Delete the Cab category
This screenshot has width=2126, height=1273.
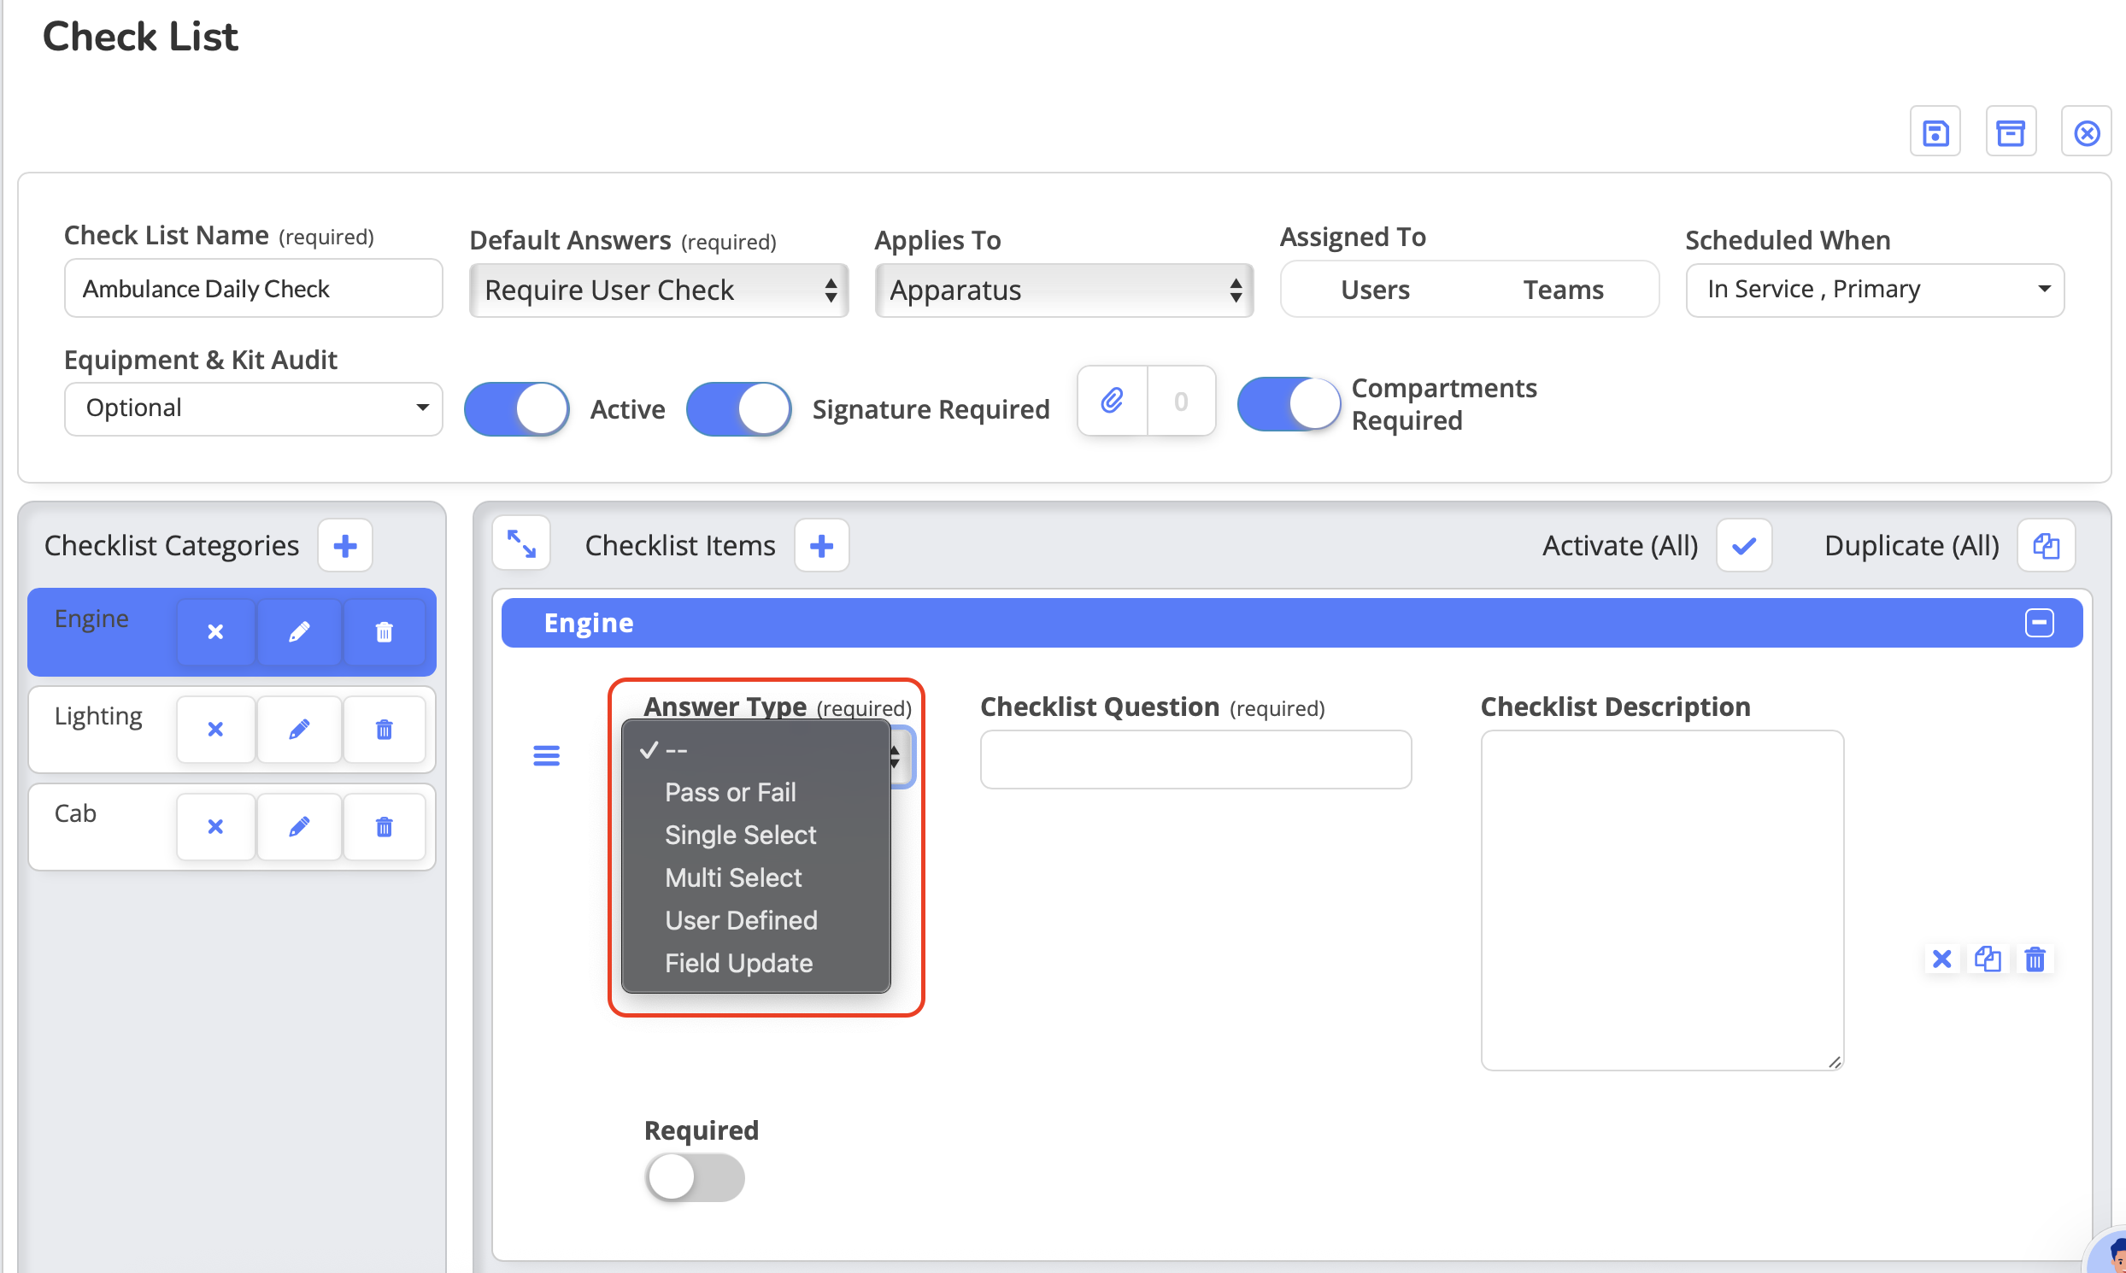pos(384,827)
